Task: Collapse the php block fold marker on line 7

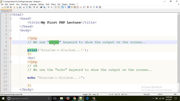Action: [x=11, y=38]
